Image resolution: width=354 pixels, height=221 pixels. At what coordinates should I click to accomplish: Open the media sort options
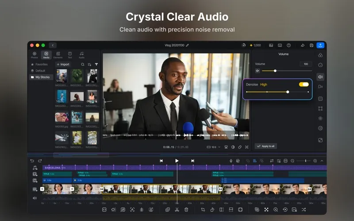89,65
